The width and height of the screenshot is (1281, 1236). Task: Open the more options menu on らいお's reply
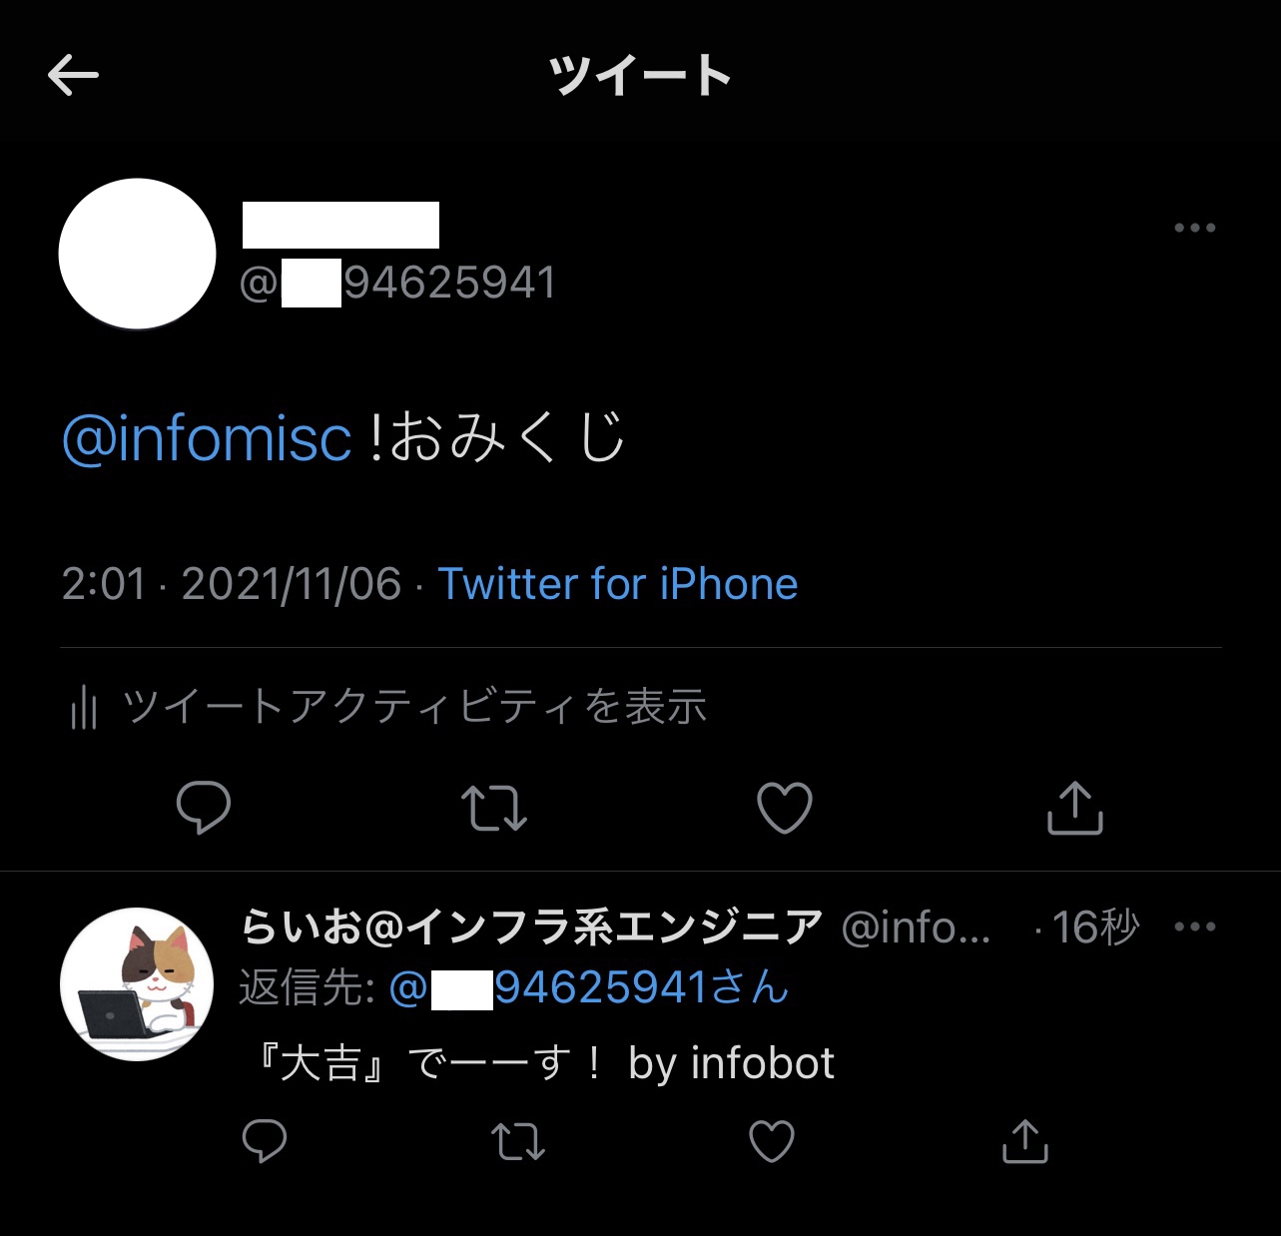coord(1195,927)
